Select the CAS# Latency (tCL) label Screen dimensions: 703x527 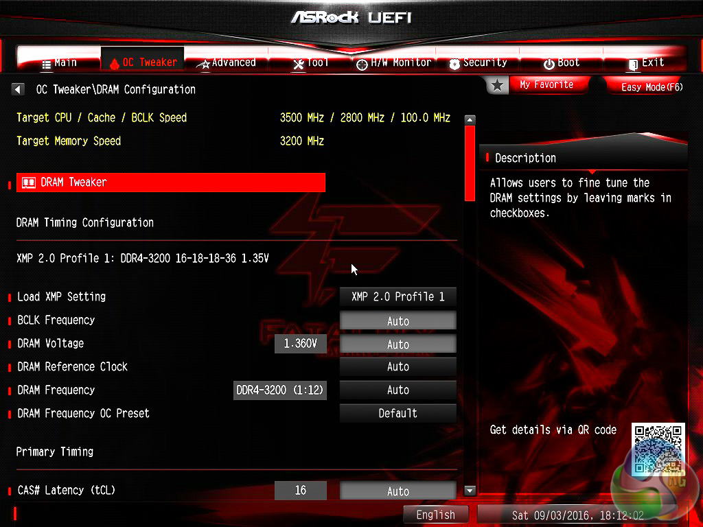(x=66, y=490)
